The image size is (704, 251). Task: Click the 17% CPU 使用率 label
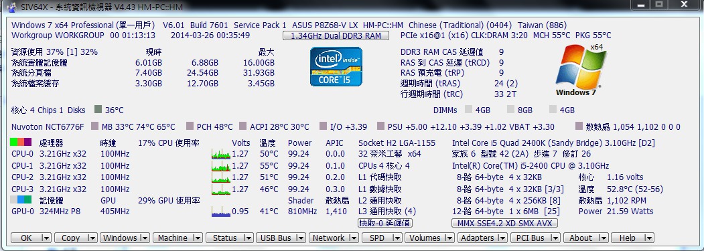(169, 143)
